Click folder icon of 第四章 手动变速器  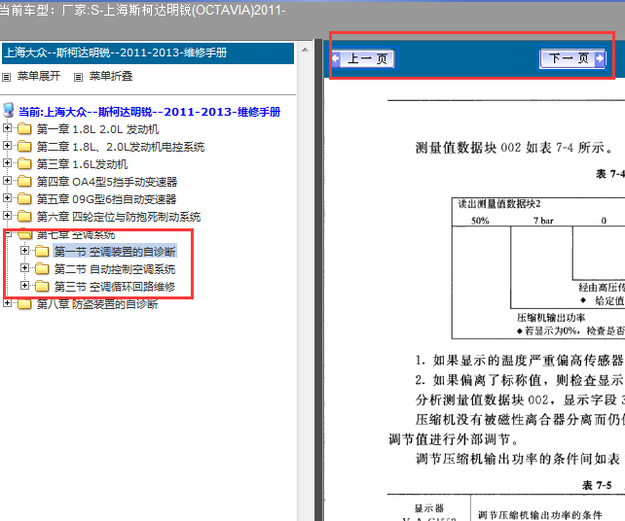pos(24,182)
